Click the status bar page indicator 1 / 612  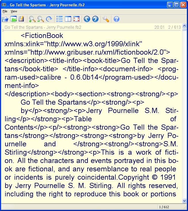(164, 207)
